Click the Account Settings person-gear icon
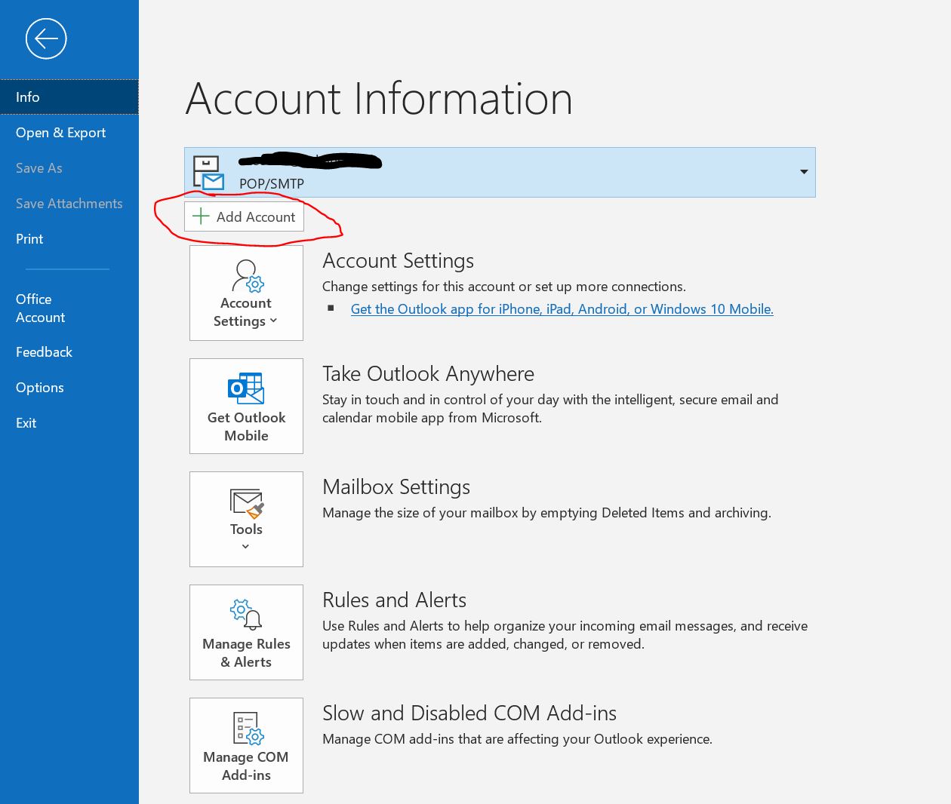This screenshot has width=951, height=804. tap(247, 276)
